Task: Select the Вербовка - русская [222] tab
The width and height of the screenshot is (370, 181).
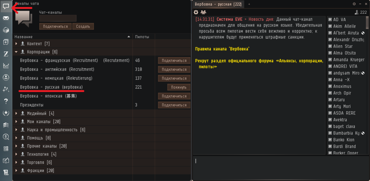Action: click(218, 4)
